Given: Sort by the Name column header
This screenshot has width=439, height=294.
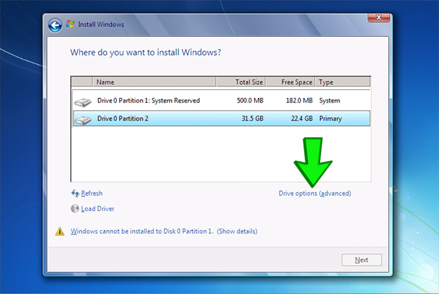Looking at the screenshot, I should coord(154,82).
